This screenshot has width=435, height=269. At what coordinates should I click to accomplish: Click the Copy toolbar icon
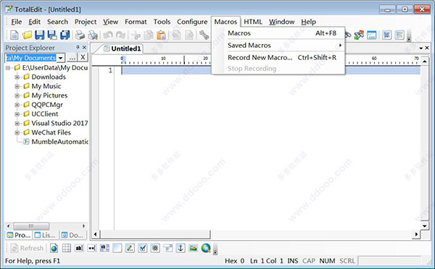click(x=149, y=35)
